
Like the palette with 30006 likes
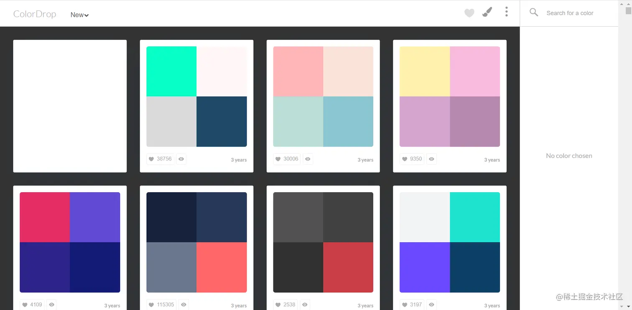pyautogui.click(x=287, y=159)
